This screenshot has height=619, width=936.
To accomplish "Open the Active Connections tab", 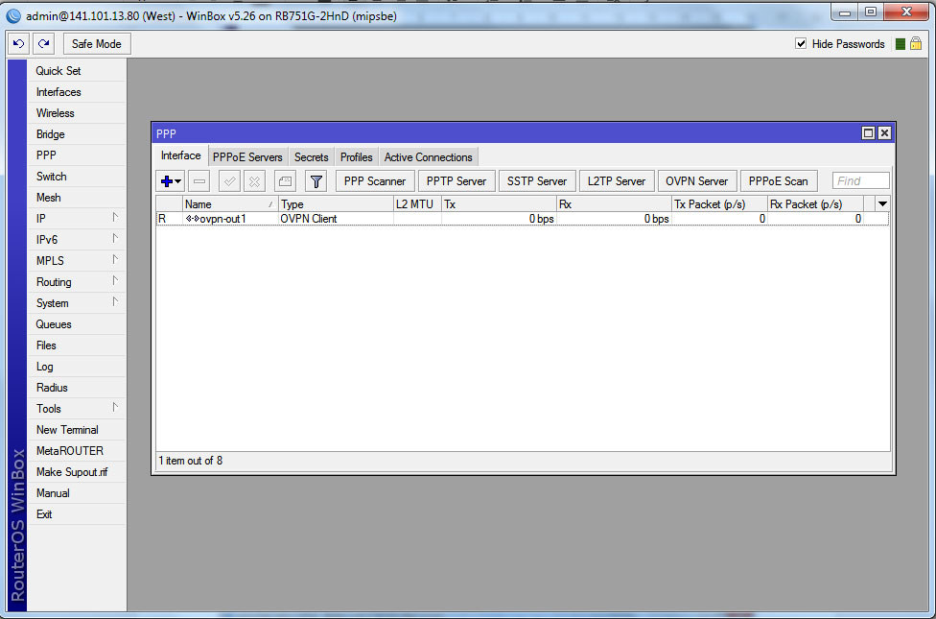I will pos(428,157).
